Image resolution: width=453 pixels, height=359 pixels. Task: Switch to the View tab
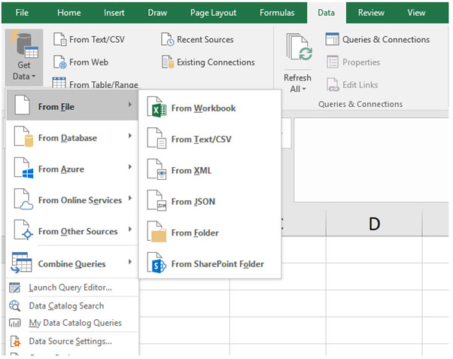tap(416, 13)
